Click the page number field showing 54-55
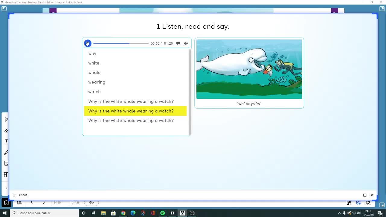This screenshot has width=386, height=217. [60, 203]
